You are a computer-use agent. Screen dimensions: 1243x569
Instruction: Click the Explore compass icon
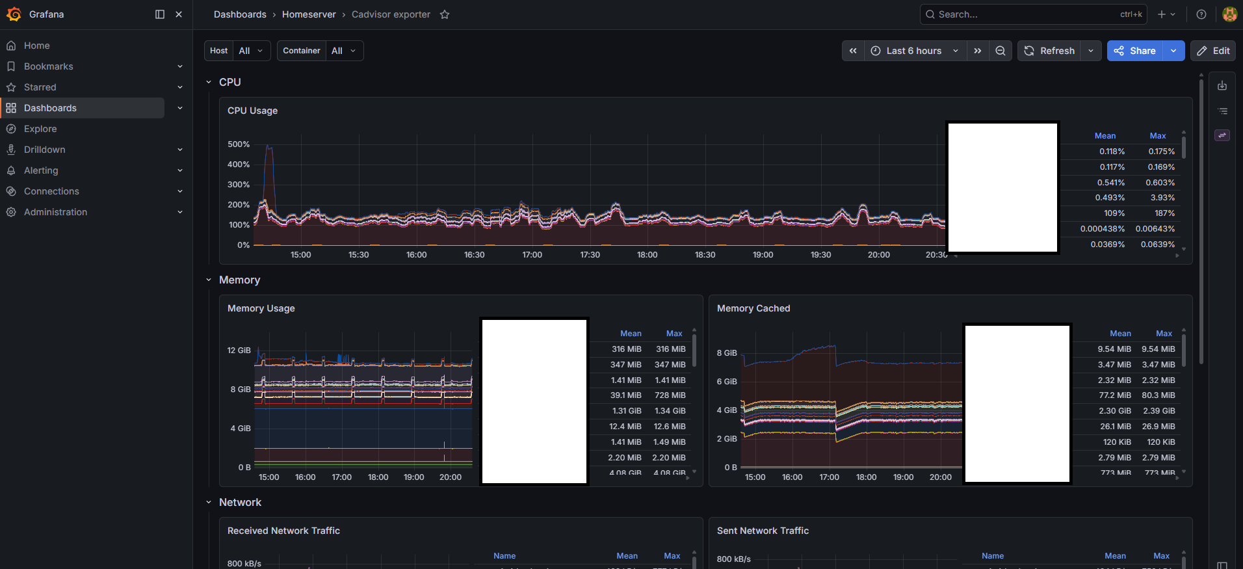pos(11,129)
